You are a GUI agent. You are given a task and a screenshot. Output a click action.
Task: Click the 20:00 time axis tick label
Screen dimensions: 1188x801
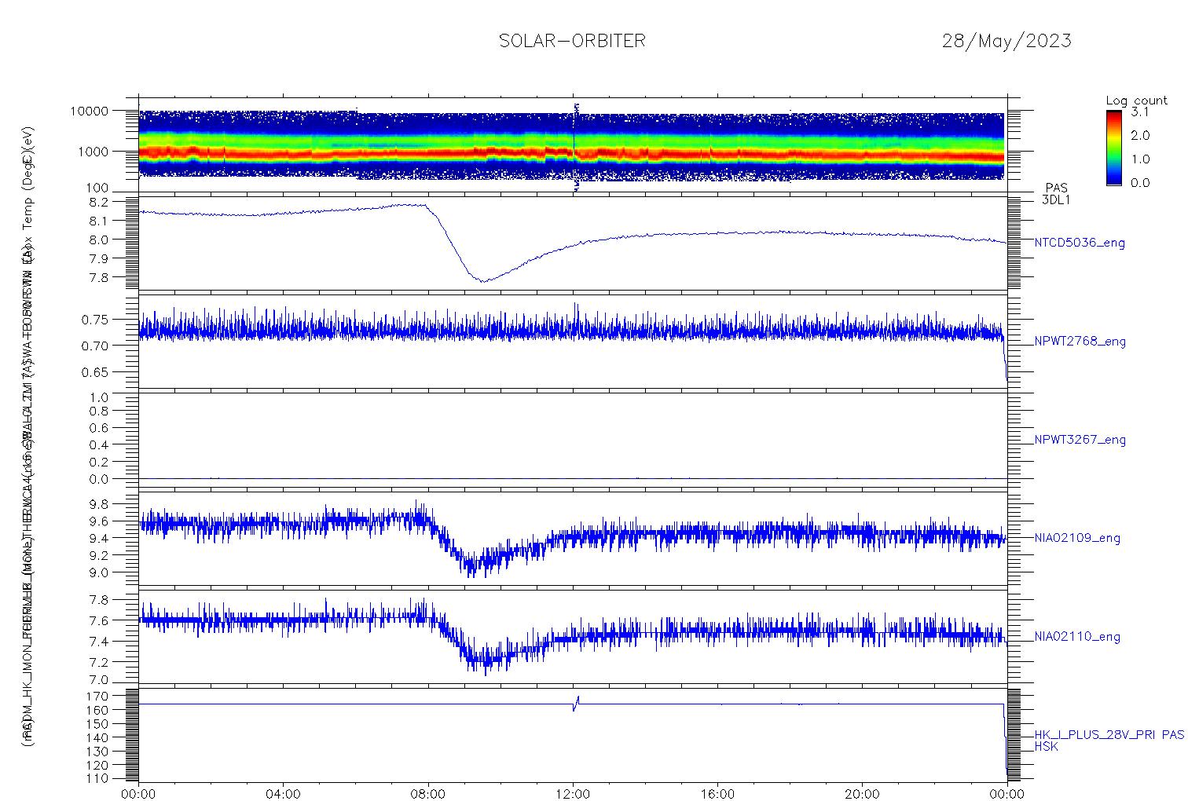click(x=862, y=794)
